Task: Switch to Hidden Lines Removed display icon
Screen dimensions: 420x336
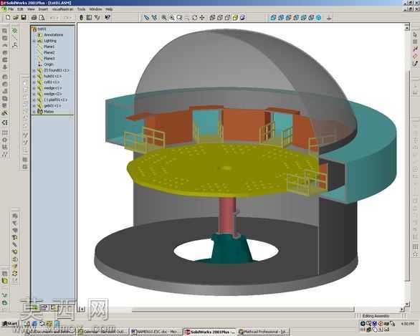Action: pos(227,18)
